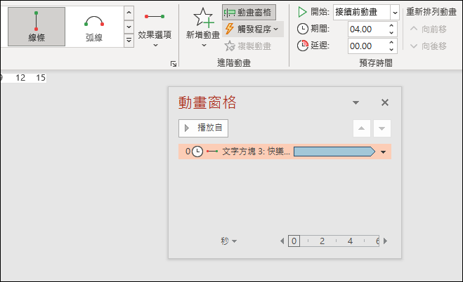Click the 動畫窗格 pane title
This screenshot has width=463, height=282.
pos(207,102)
